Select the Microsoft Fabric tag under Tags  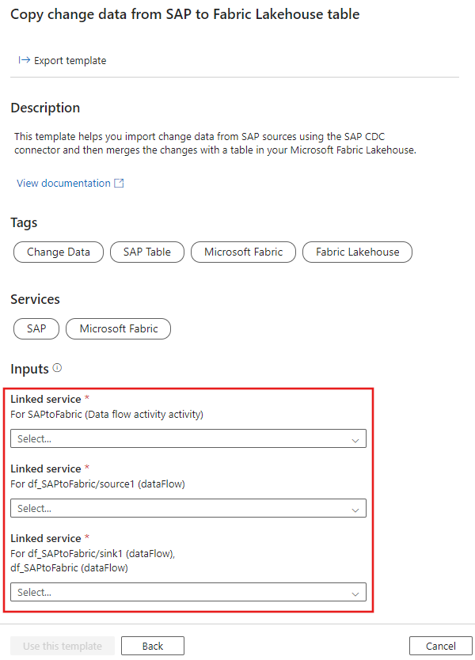click(x=243, y=252)
